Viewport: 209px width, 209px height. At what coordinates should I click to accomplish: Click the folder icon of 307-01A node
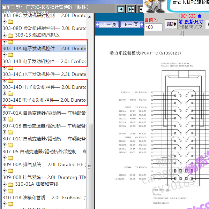point(10,106)
